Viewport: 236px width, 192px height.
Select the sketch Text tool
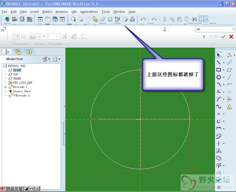(218, 151)
